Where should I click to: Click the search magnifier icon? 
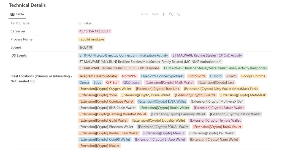[x=171, y=14]
